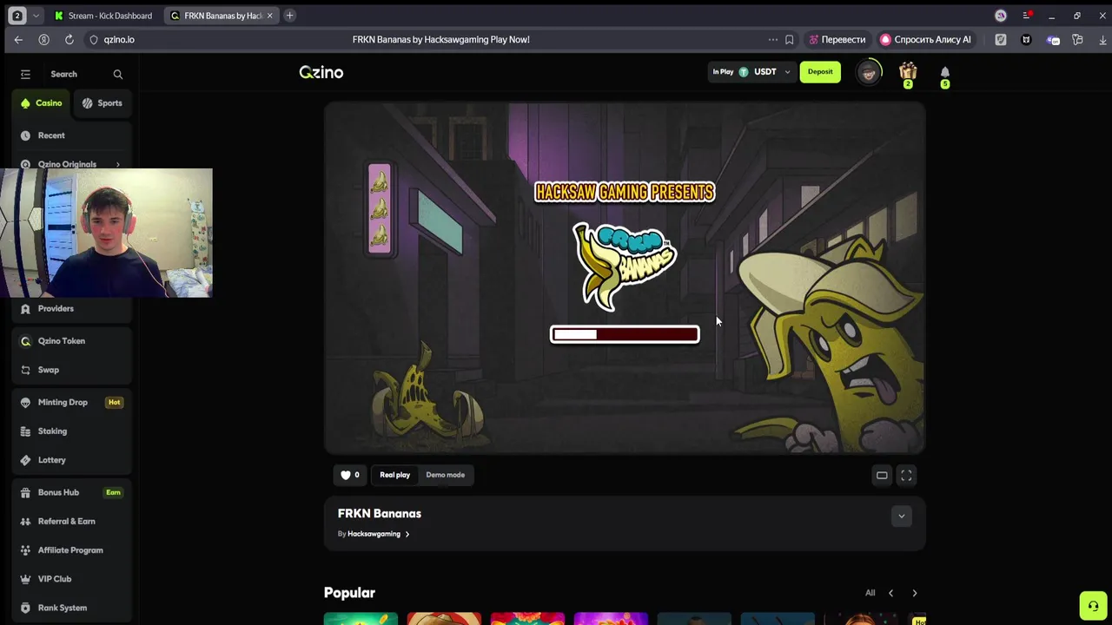1112x625 pixels.
Task: Open live support chat button
Action: point(1093,606)
